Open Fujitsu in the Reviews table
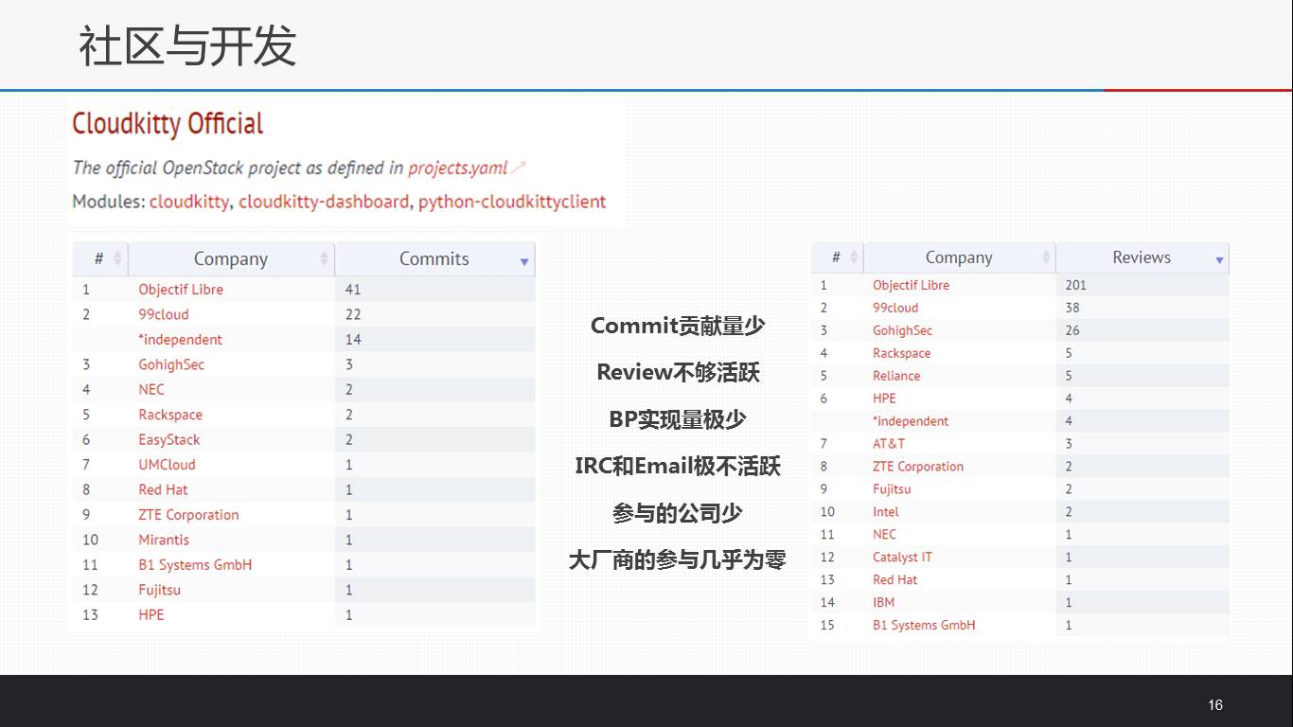 tap(892, 489)
